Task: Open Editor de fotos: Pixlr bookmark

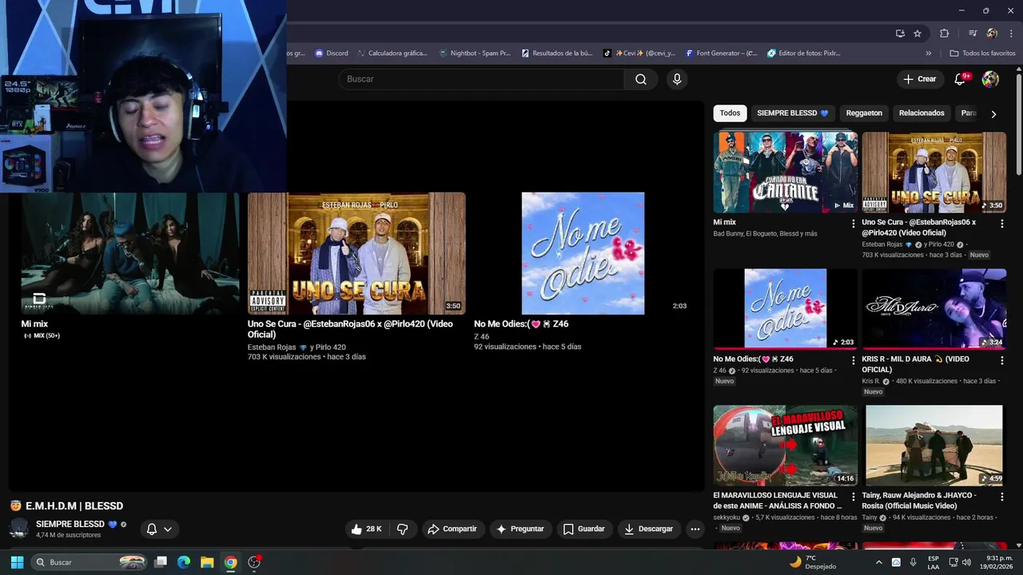Action: (x=804, y=54)
